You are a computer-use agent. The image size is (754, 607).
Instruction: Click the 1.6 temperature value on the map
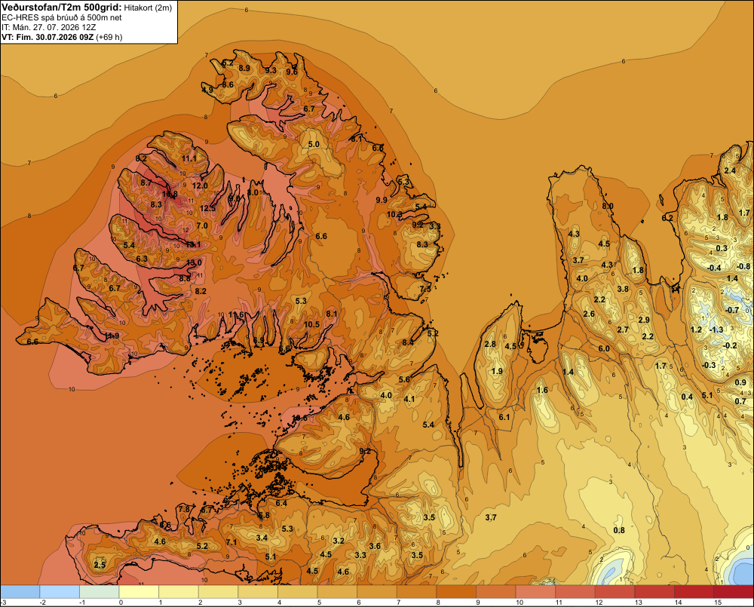point(542,390)
